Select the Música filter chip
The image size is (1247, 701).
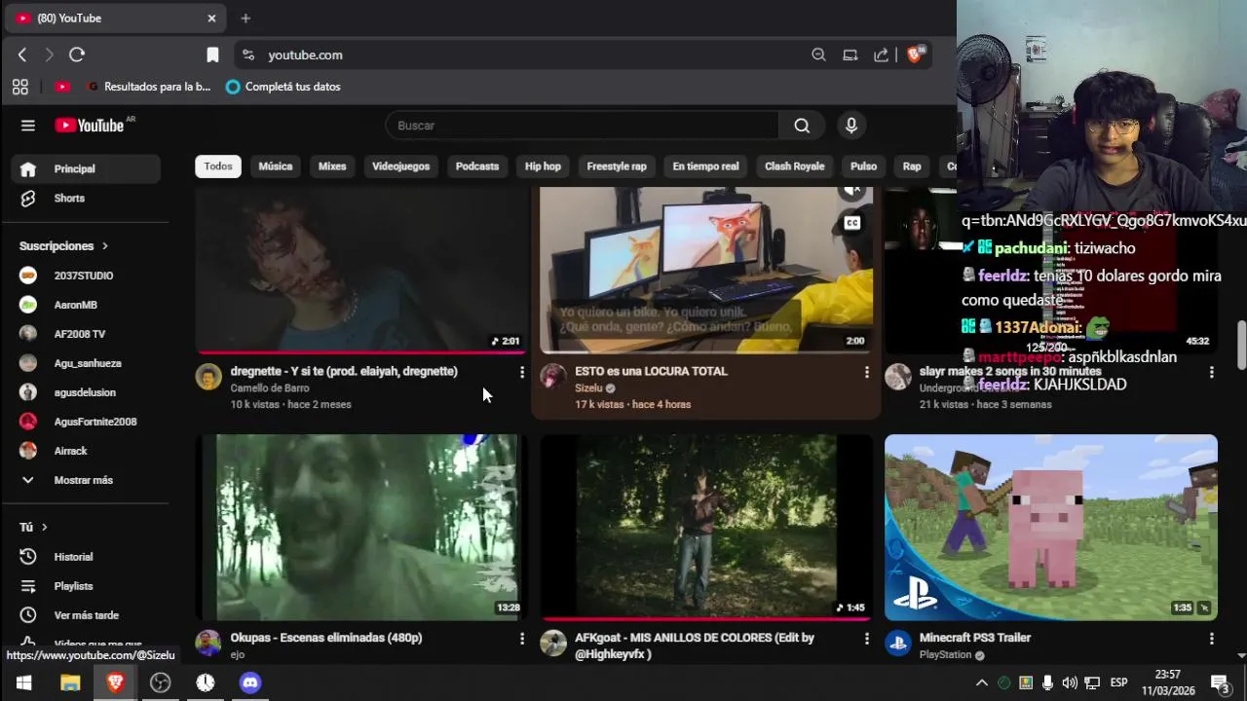[x=276, y=166]
